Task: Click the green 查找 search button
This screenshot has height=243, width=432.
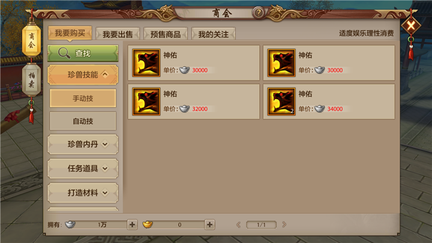Action: click(x=83, y=53)
